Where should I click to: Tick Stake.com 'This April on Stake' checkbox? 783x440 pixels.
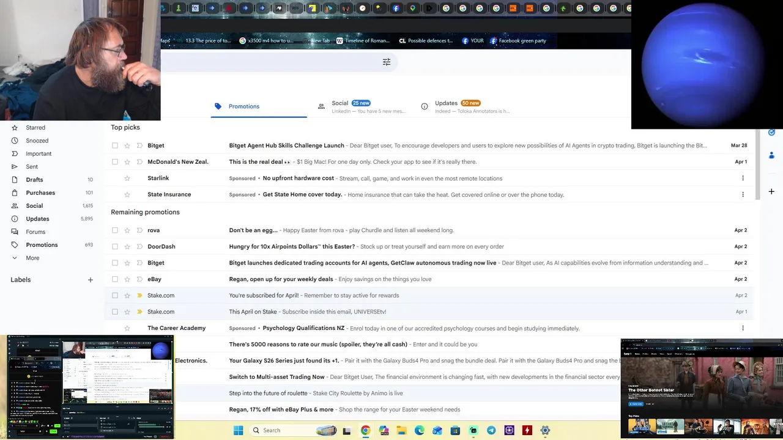pyautogui.click(x=115, y=312)
